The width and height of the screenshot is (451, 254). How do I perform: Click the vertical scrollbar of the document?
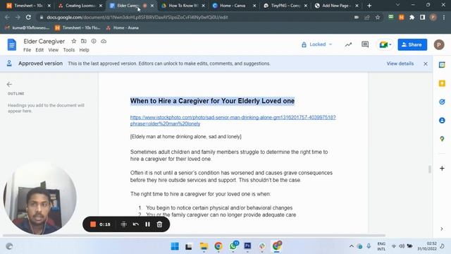(430, 169)
